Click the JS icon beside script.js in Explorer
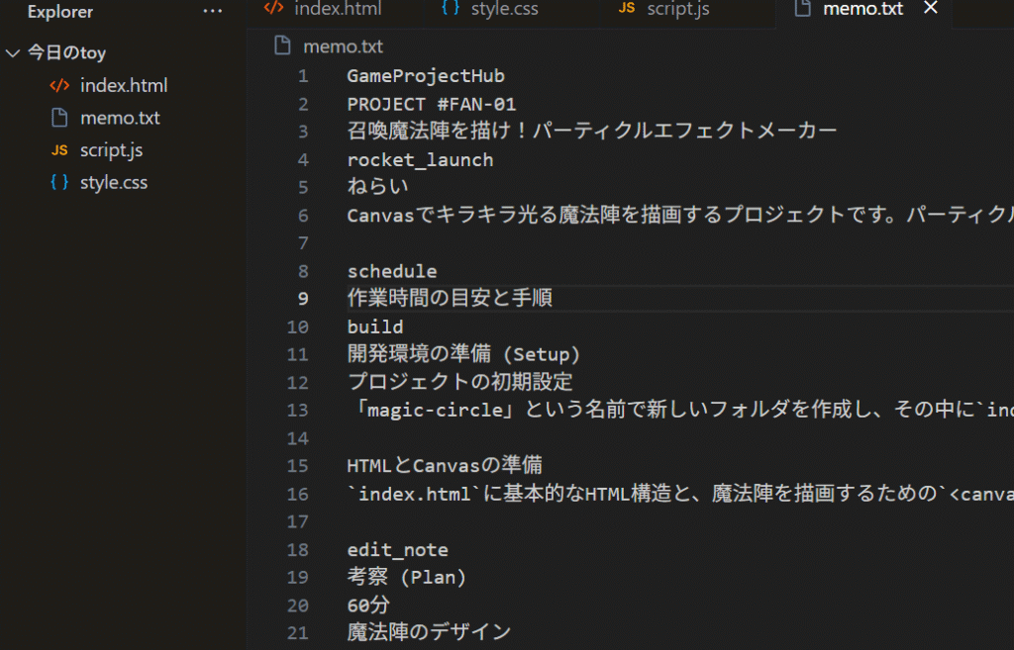 click(x=59, y=150)
